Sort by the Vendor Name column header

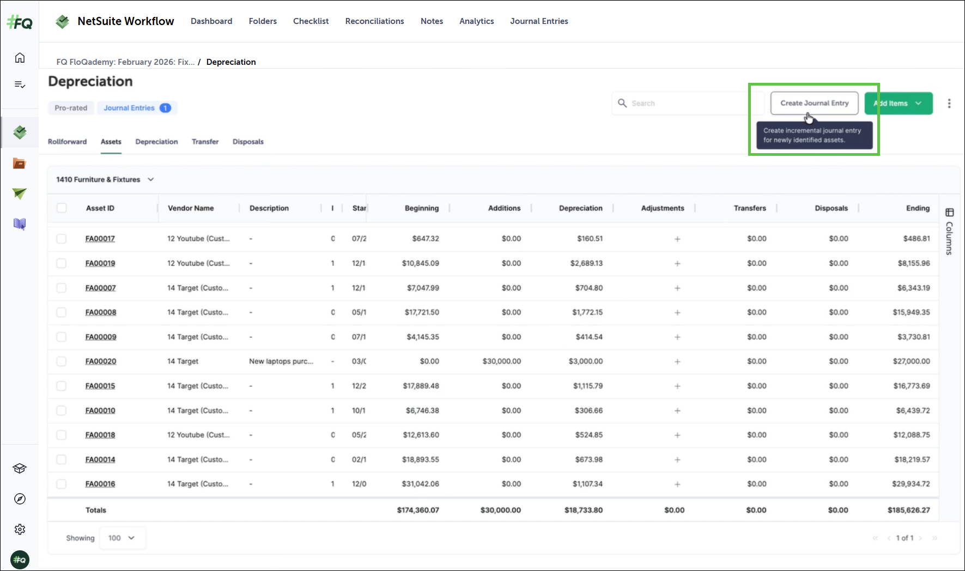tap(191, 208)
